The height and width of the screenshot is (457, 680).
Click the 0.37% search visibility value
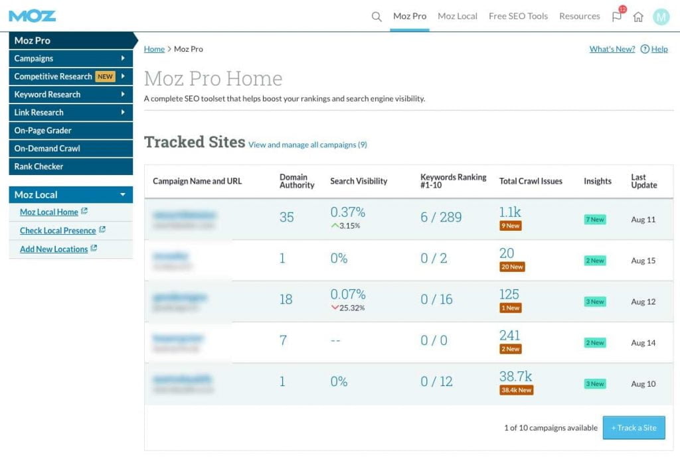coord(348,212)
